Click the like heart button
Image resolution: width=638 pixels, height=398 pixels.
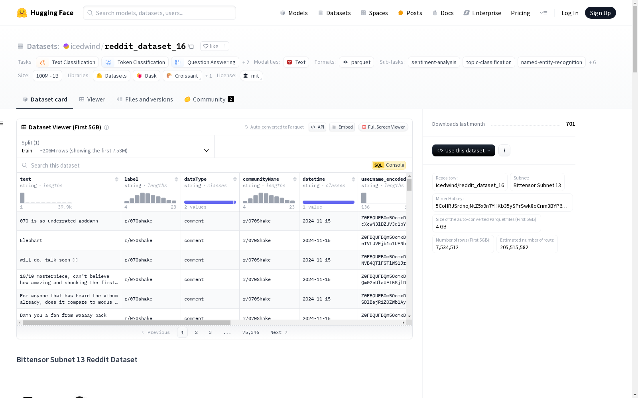tap(211, 46)
